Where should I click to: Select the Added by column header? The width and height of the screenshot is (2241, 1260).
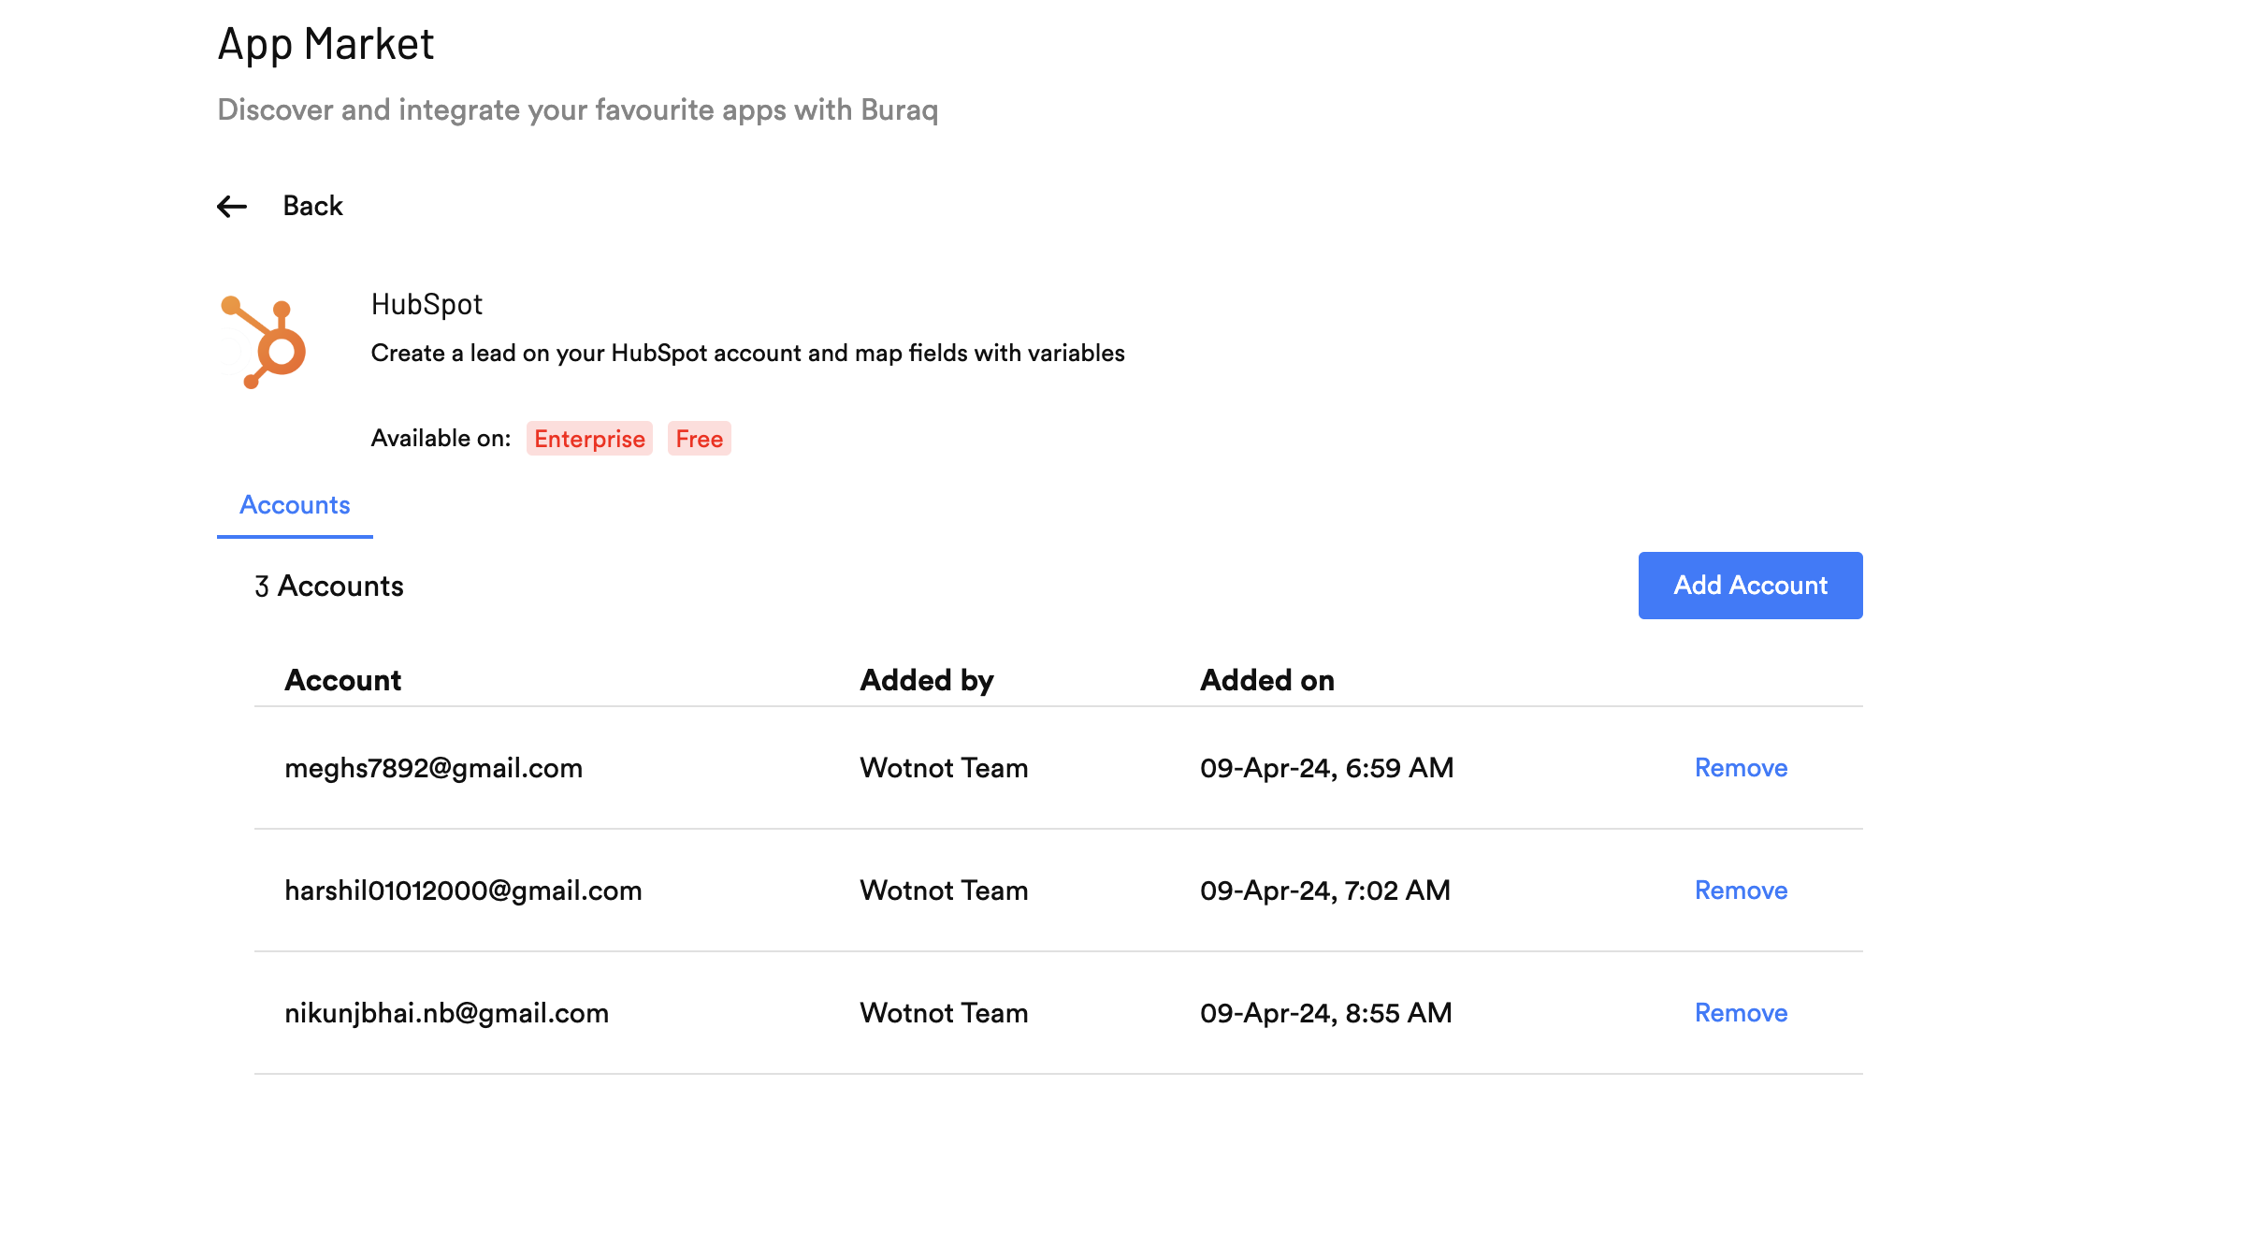click(927, 680)
